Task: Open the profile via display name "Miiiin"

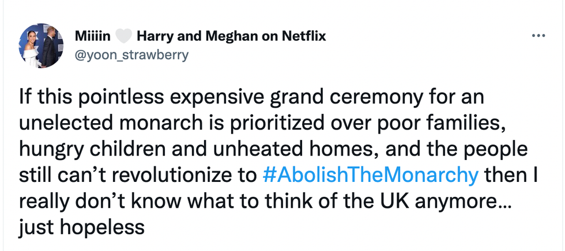Action: click(x=93, y=36)
